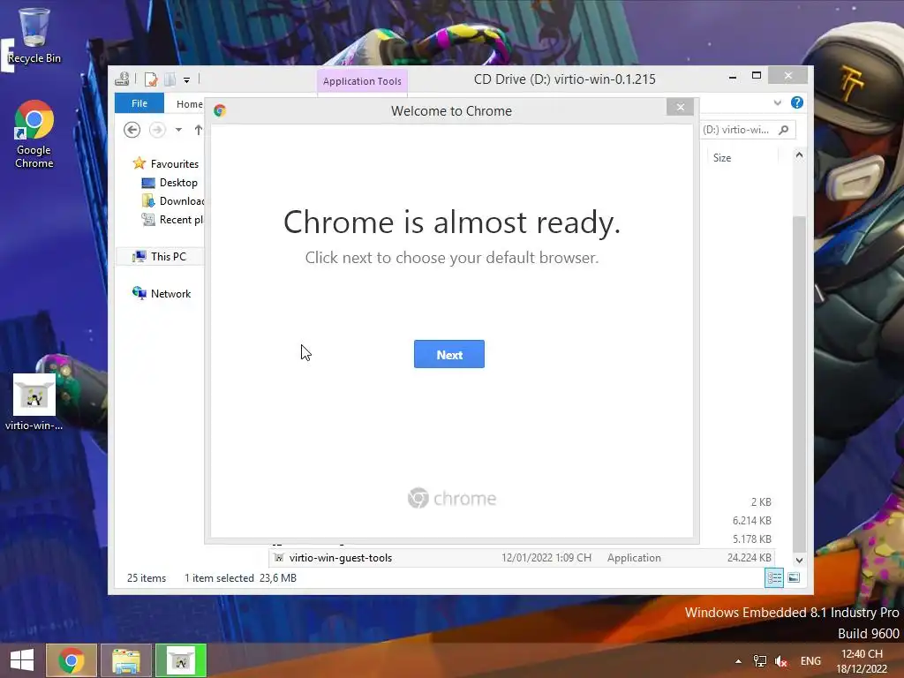Click the Next button in Chrome welcome

click(449, 354)
